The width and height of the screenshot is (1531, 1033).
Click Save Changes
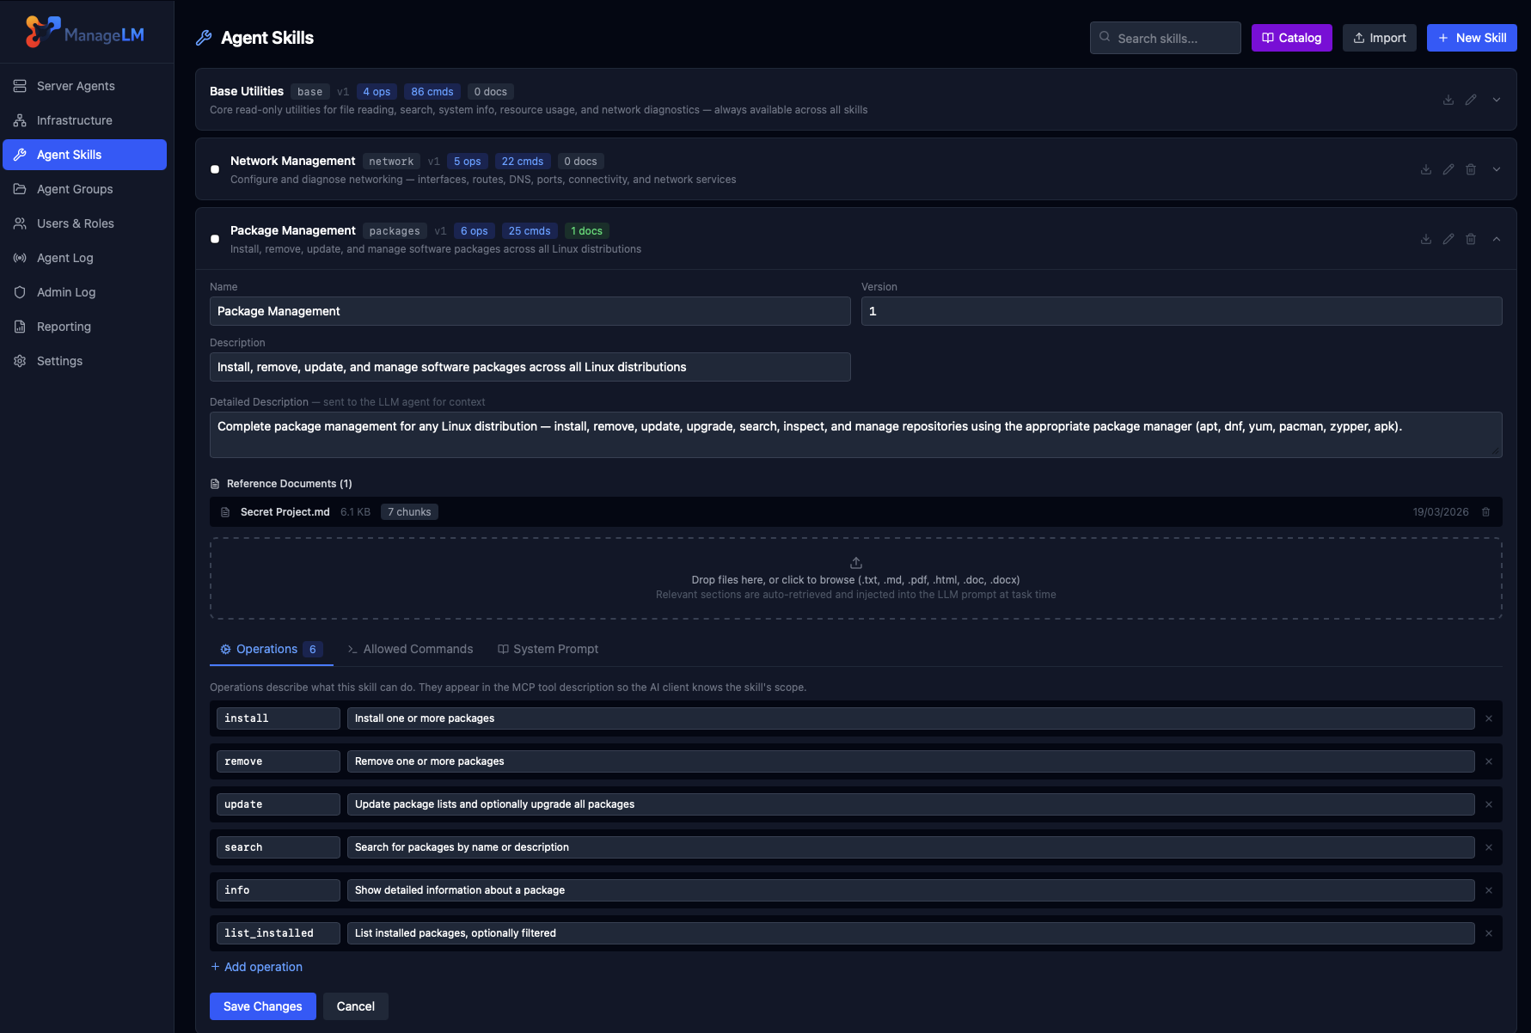point(262,1006)
